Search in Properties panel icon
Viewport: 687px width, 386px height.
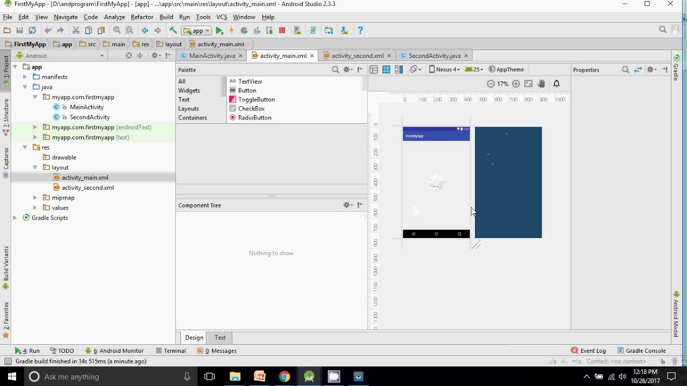[x=625, y=70]
